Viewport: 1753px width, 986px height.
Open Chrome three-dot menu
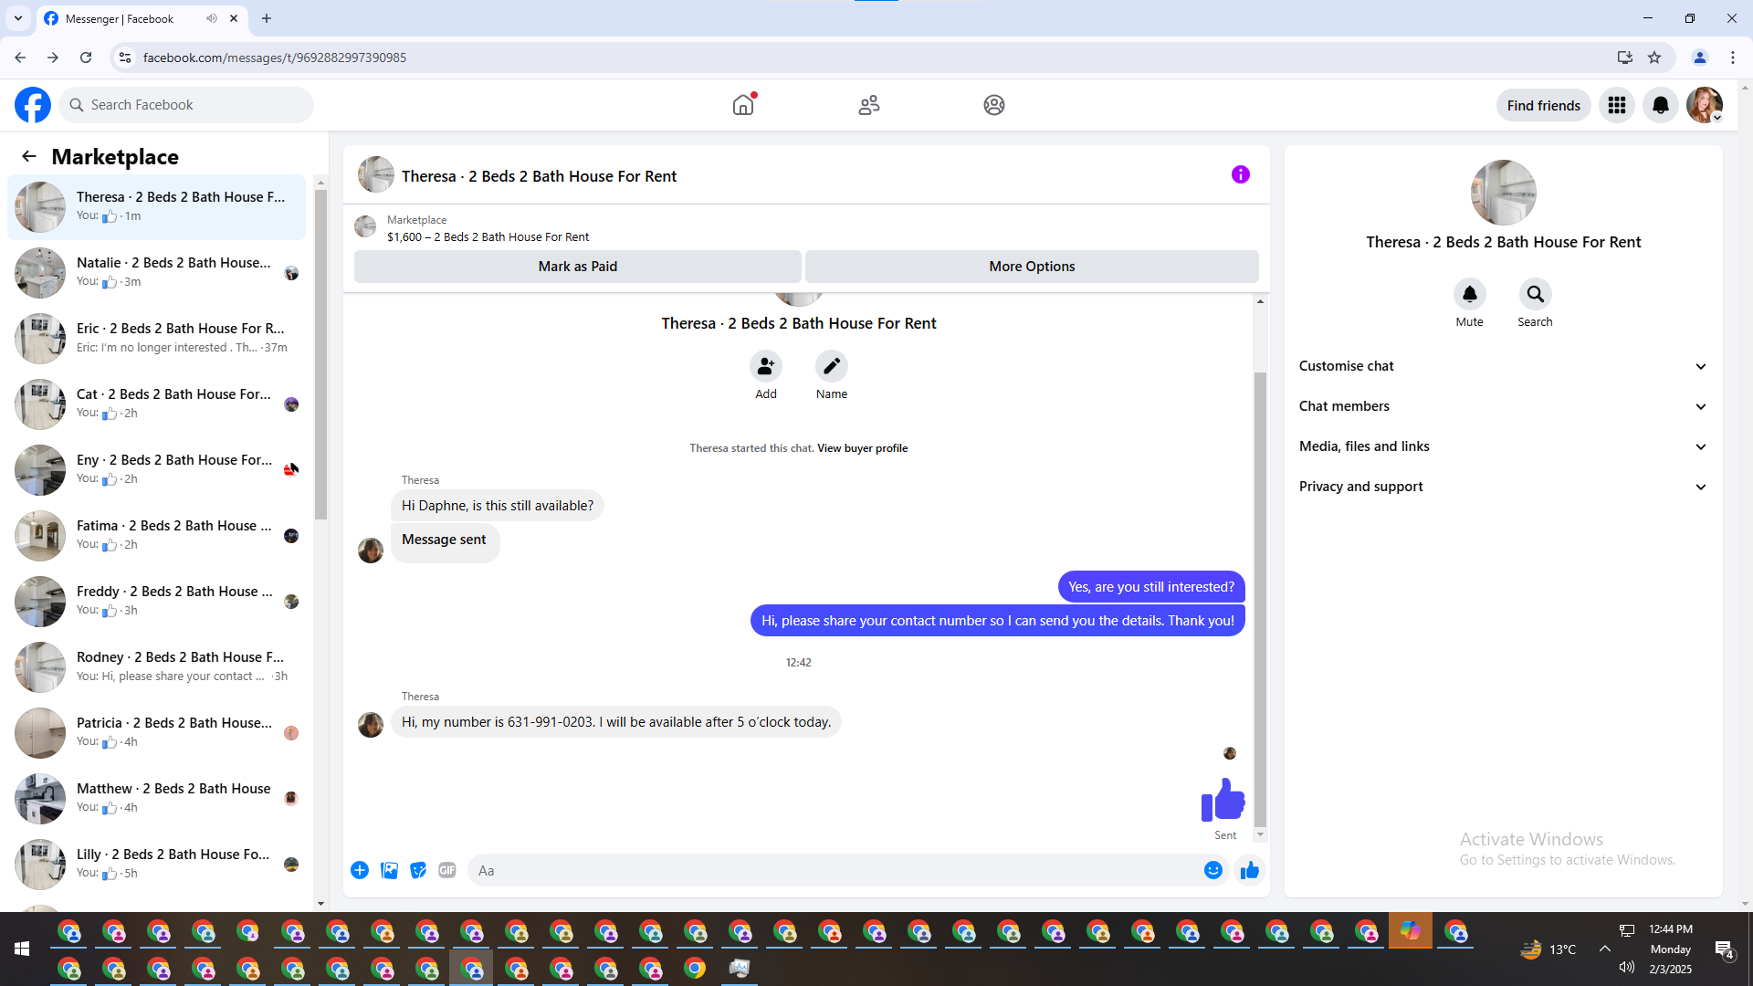pyautogui.click(x=1733, y=58)
